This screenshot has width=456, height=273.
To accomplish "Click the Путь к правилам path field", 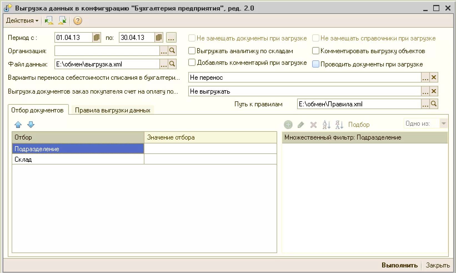I will coord(359,104).
